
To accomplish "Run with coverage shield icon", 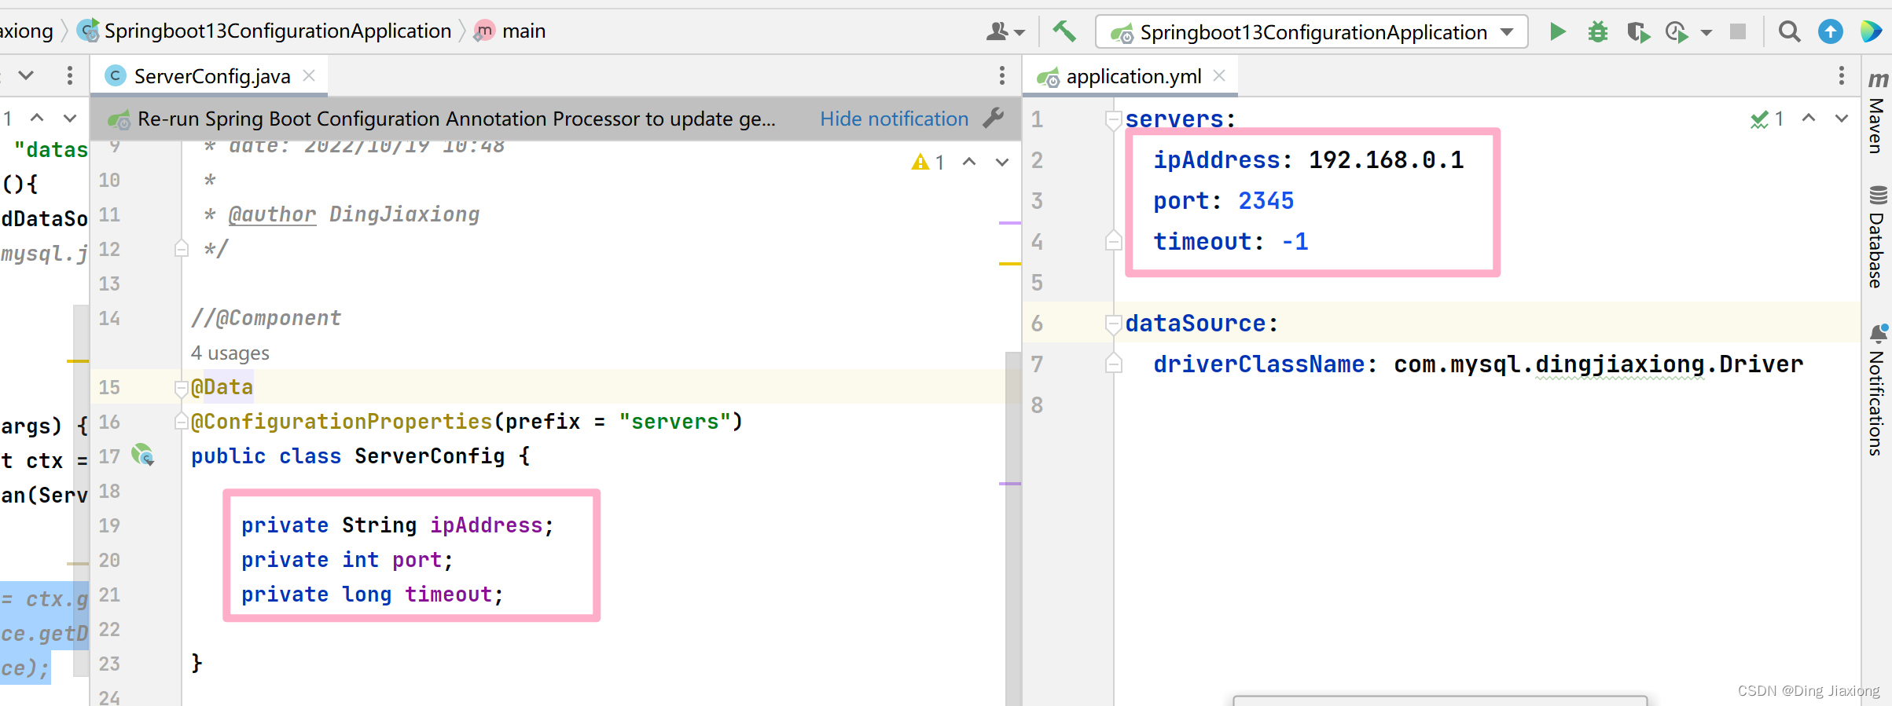I will [x=1638, y=32].
